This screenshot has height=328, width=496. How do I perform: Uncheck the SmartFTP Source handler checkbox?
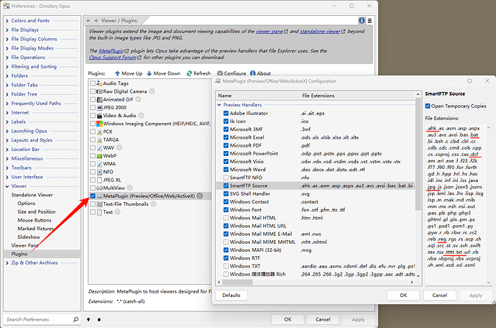(226, 186)
